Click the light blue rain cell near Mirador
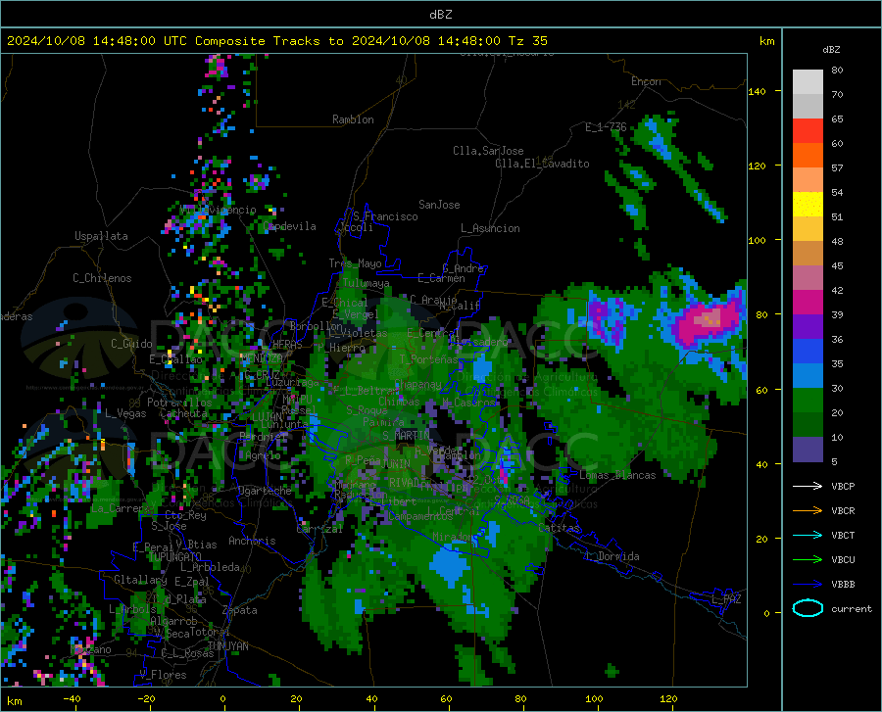This screenshot has height=712, width=882. [450, 566]
